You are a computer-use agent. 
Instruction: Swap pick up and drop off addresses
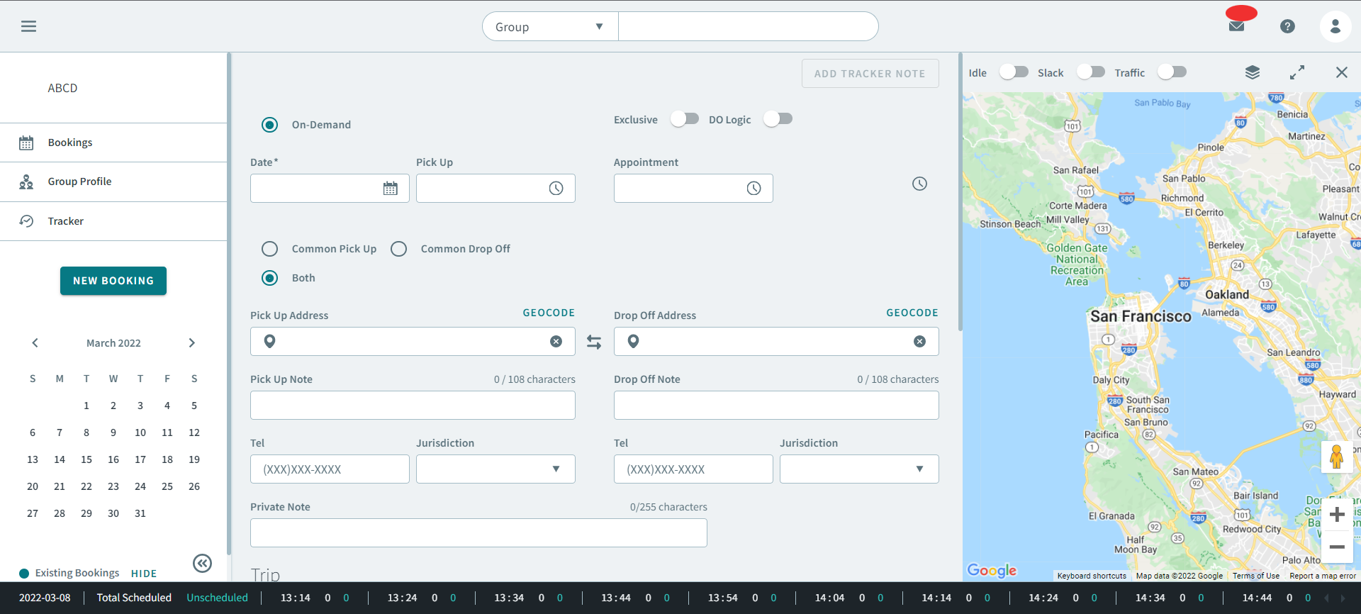594,342
